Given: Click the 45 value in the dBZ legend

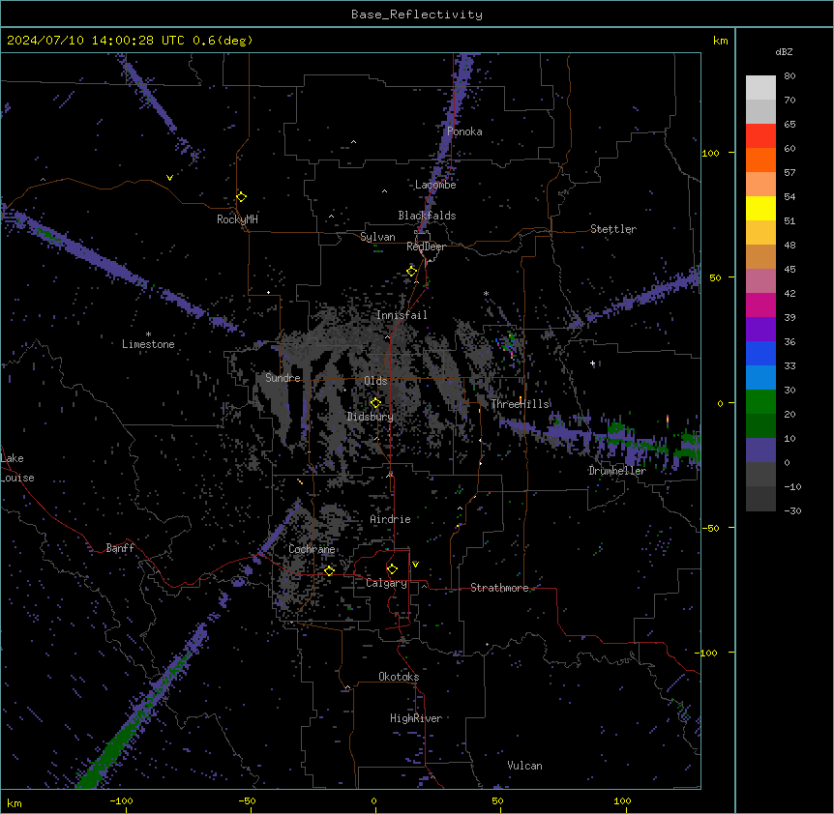Looking at the screenshot, I should [x=789, y=270].
